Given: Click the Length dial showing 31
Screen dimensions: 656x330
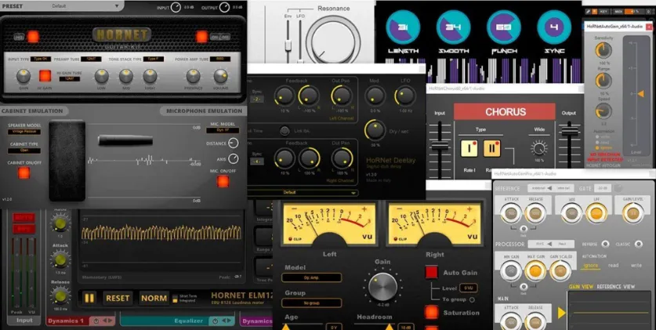Looking at the screenshot, I should pyautogui.click(x=403, y=27).
